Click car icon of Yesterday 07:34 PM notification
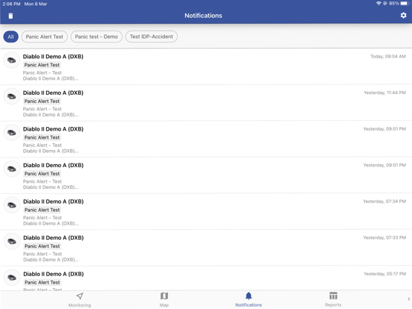 click(x=11, y=205)
